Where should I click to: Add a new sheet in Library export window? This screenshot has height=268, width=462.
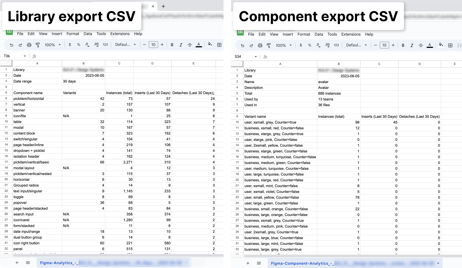coord(17,263)
